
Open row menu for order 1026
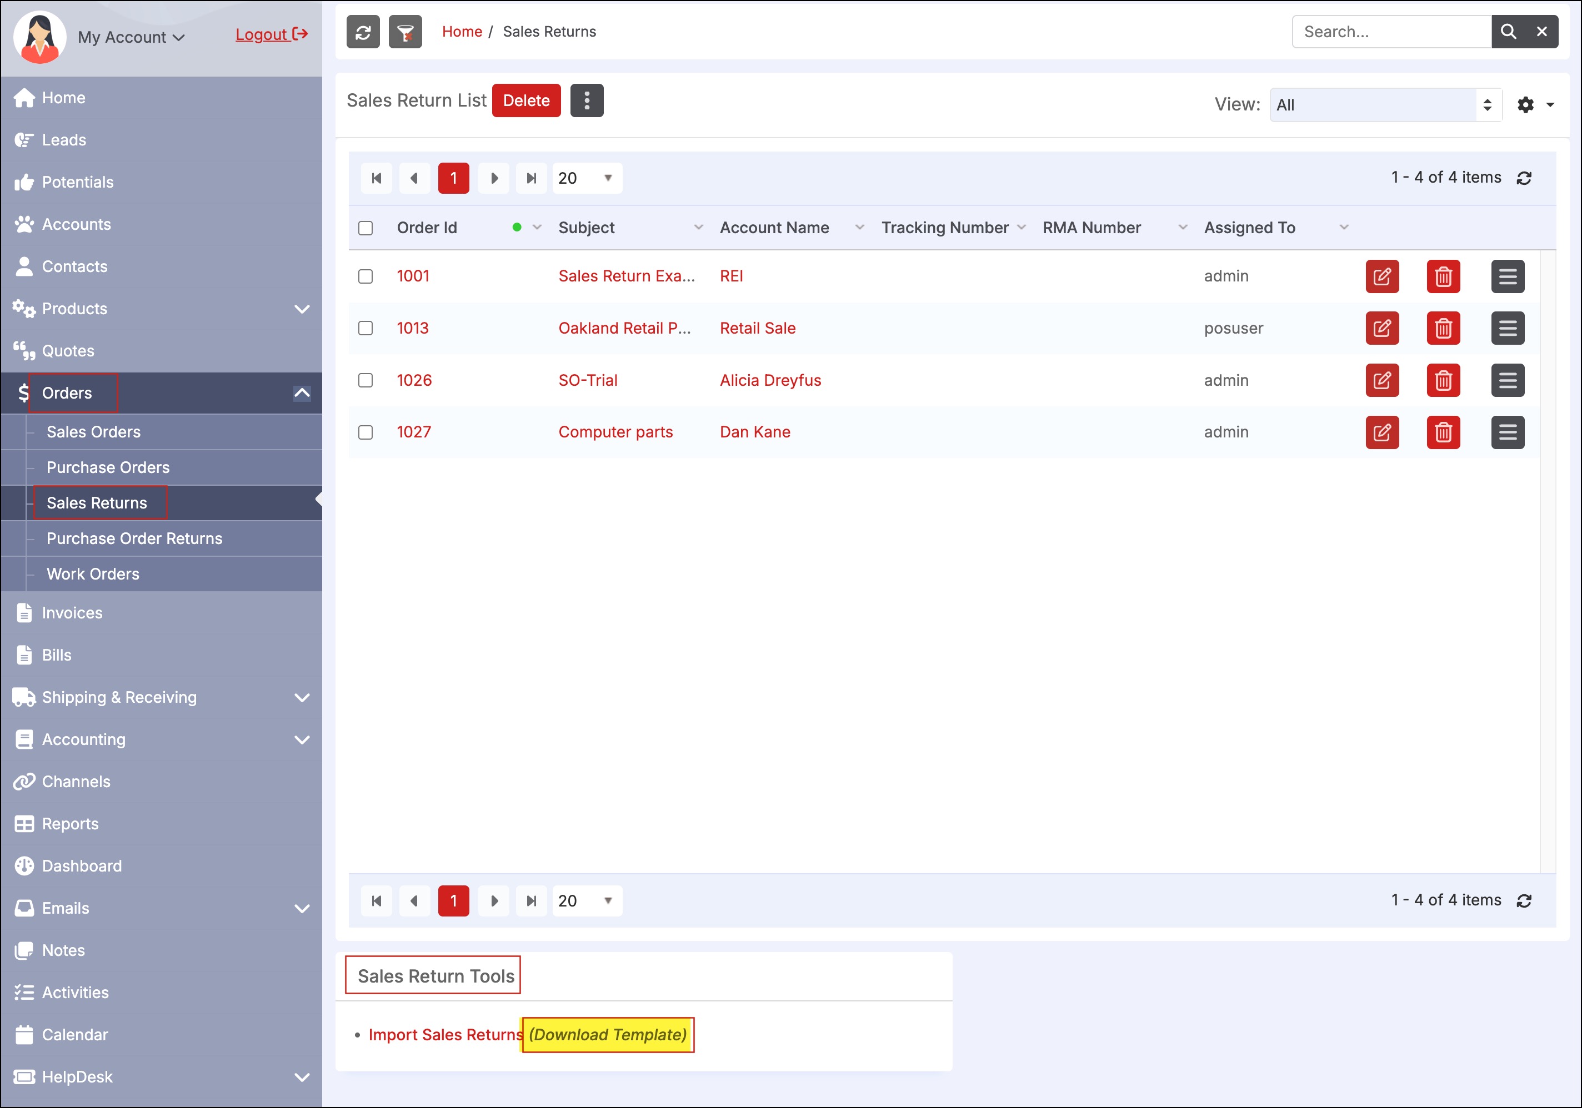pyautogui.click(x=1508, y=380)
